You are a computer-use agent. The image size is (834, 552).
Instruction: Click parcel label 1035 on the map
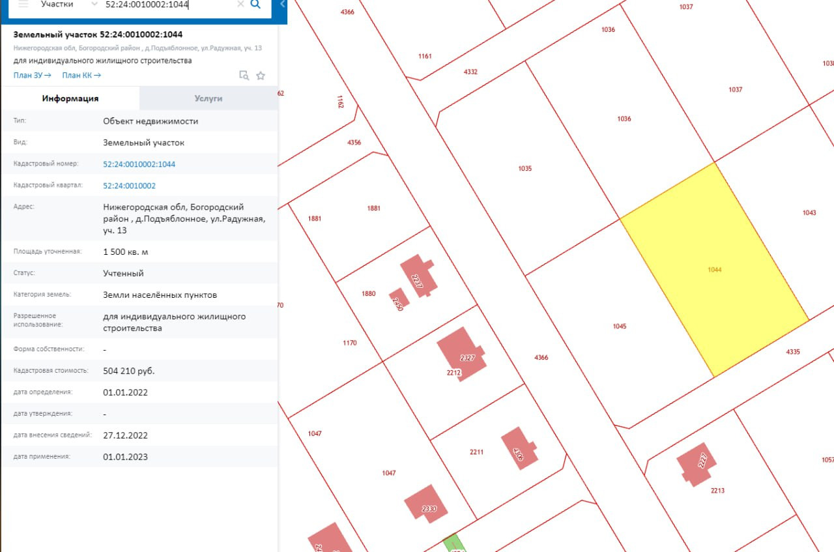[x=525, y=169]
